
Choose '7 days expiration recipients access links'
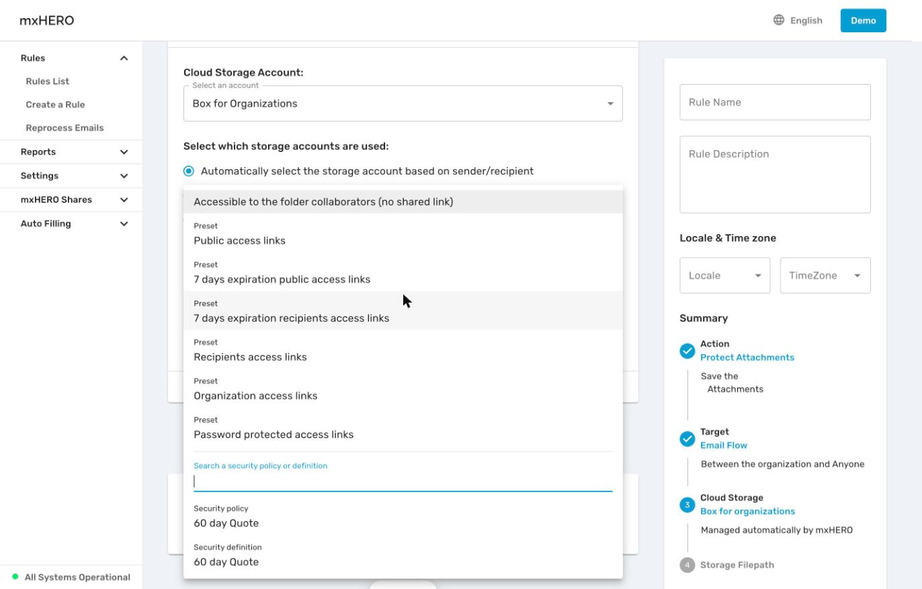(403, 311)
